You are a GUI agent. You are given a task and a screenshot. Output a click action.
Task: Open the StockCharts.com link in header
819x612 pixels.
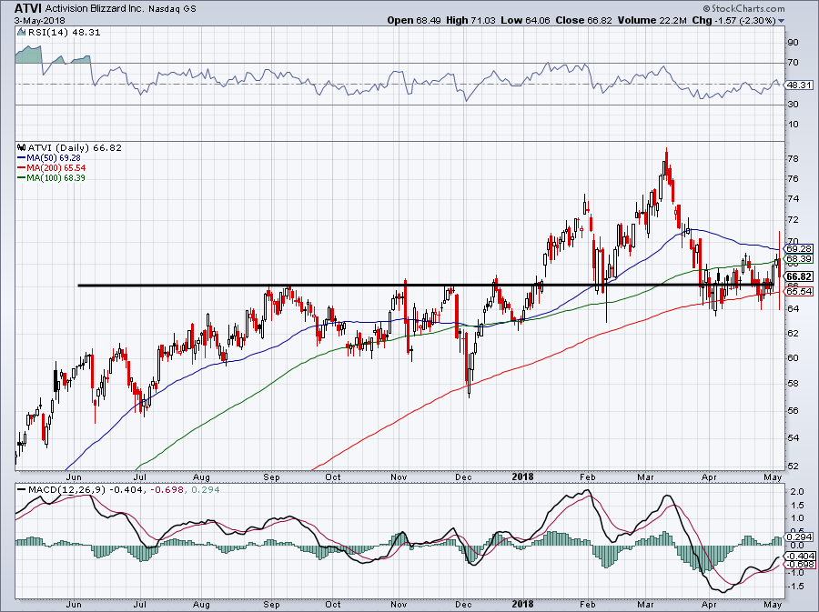tap(743, 8)
